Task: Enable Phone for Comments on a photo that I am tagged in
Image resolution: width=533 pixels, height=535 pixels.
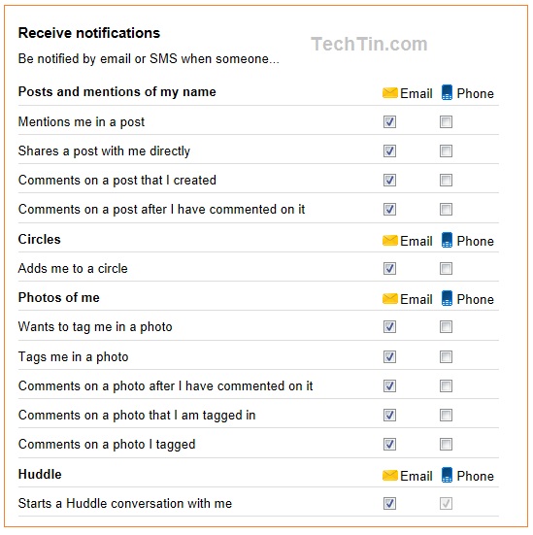Action: click(446, 416)
